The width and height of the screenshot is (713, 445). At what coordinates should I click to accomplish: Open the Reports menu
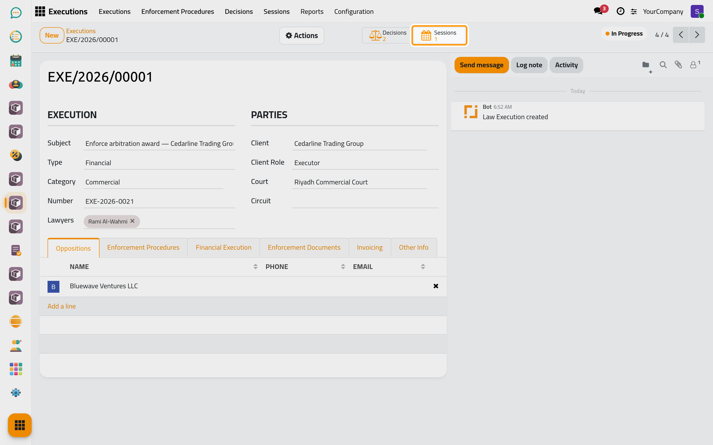pyautogui.click(x=312, y=11)
